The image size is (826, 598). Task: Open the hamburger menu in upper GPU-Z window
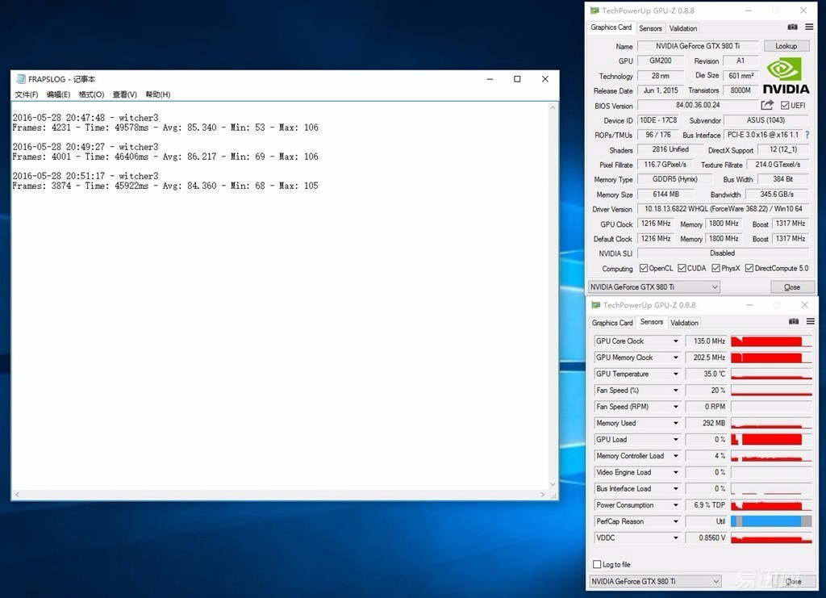coord(809,27)
